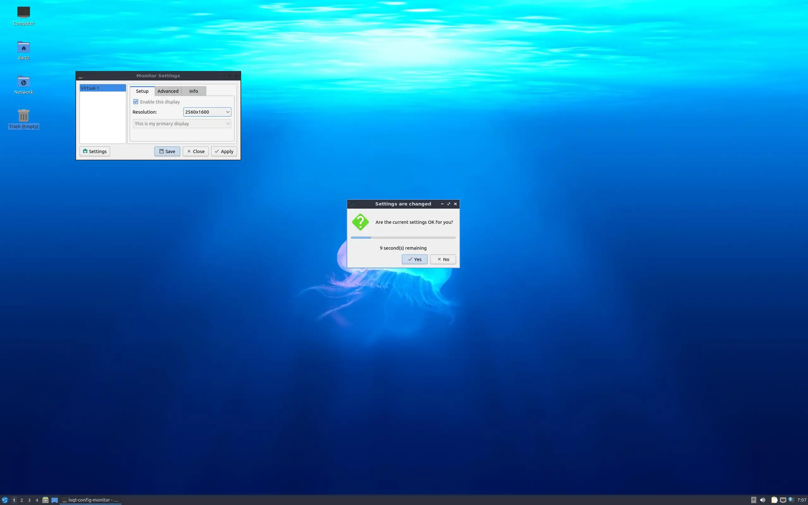Launch the file manager from panel
This screenshot has height=505, width=808.
click(x=45, y=500)
